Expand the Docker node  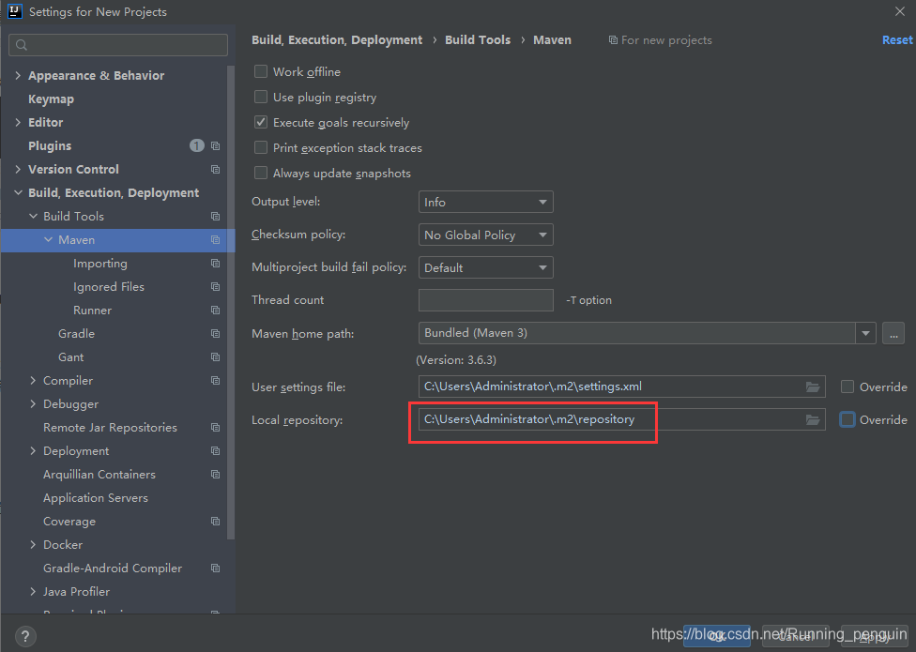[33, 545]
